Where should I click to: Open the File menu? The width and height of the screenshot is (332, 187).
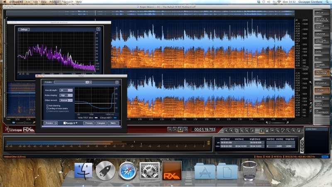click(28, 2)
